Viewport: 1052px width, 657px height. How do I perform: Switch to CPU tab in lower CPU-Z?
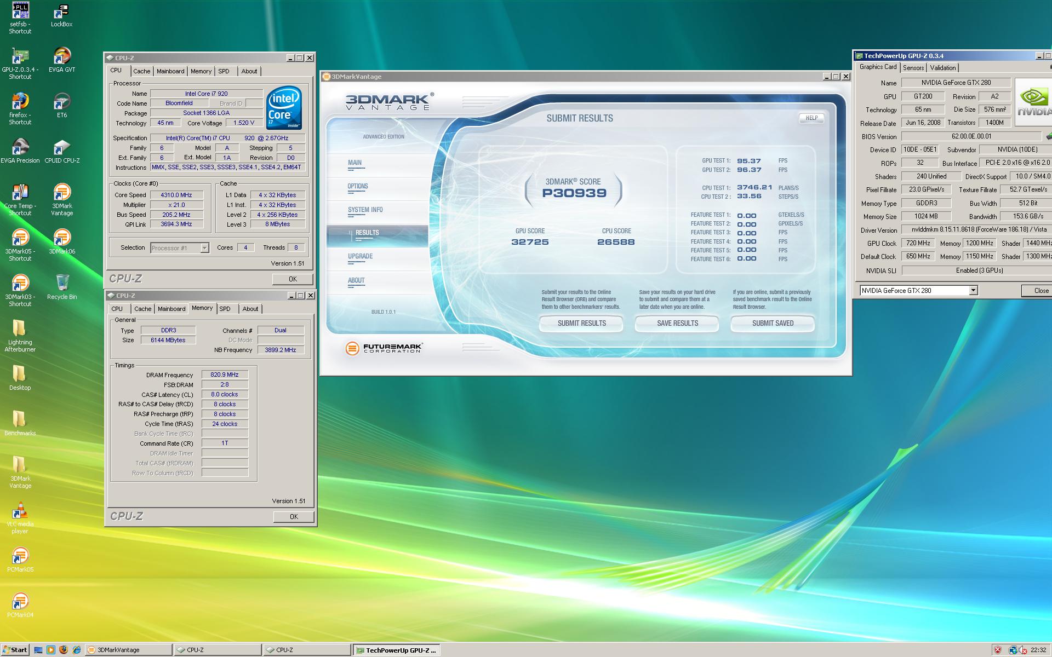click(117, 309)
